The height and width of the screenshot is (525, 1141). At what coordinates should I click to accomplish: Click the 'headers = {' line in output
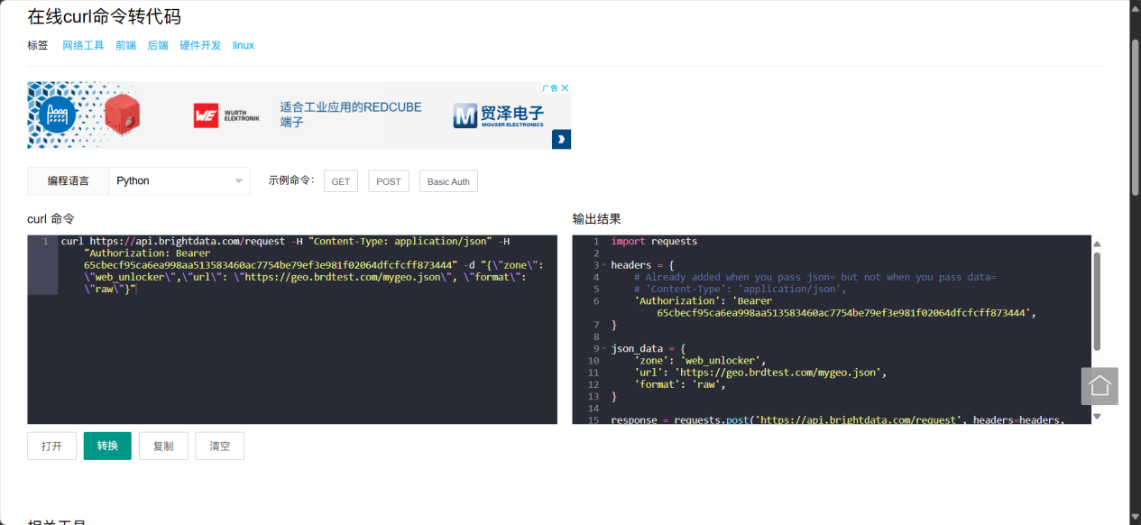[x=642, y=265]
